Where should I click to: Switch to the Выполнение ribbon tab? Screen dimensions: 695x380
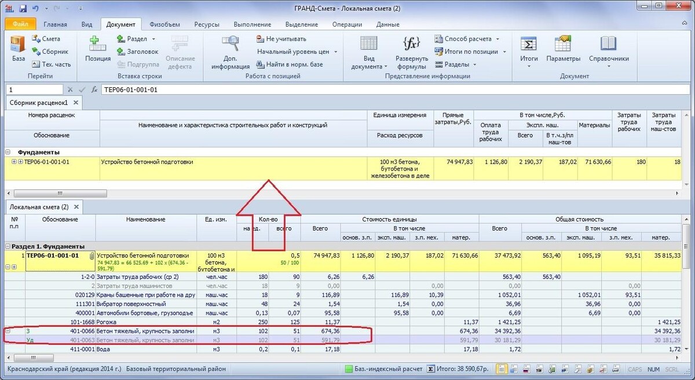pyautogui.click(x=253, y=24)
